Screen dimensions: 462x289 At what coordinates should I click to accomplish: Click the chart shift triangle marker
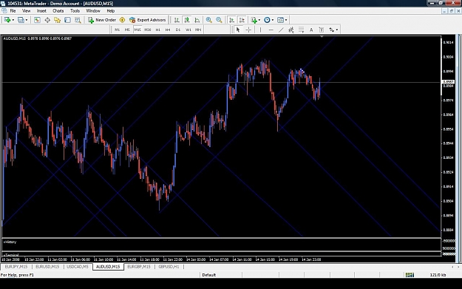[x=322, y=36]
